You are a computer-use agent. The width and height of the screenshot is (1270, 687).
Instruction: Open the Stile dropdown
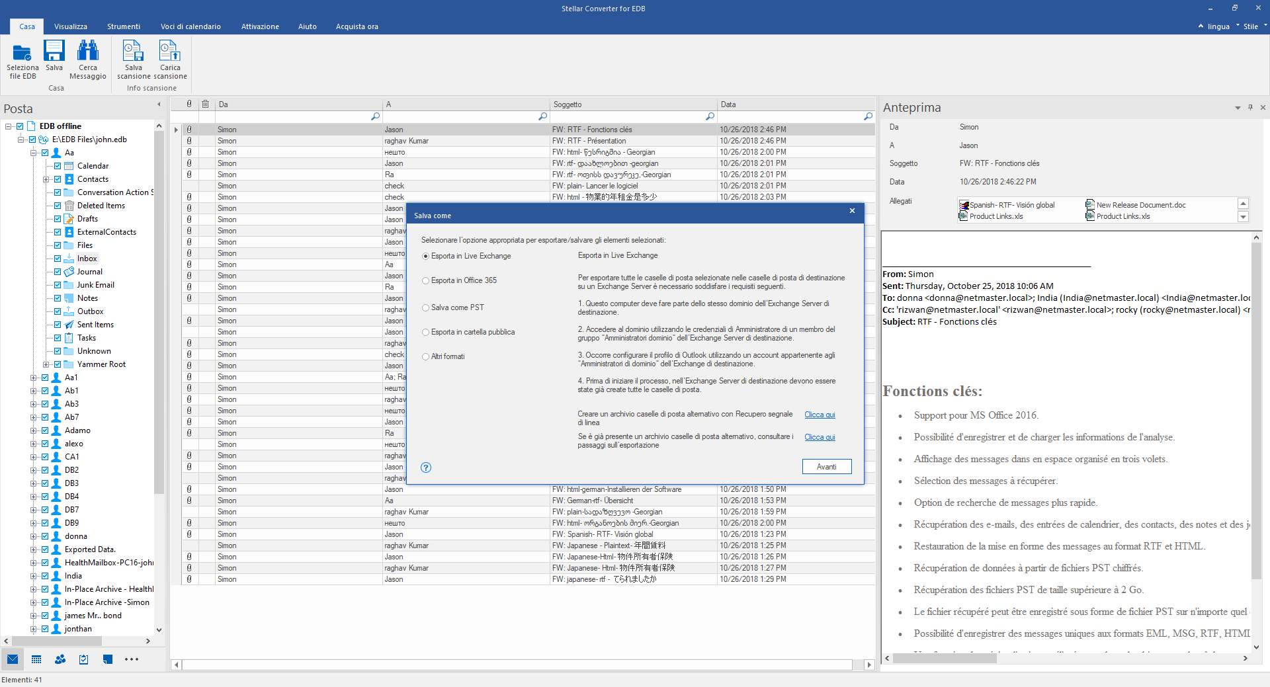pos(1253,26)
